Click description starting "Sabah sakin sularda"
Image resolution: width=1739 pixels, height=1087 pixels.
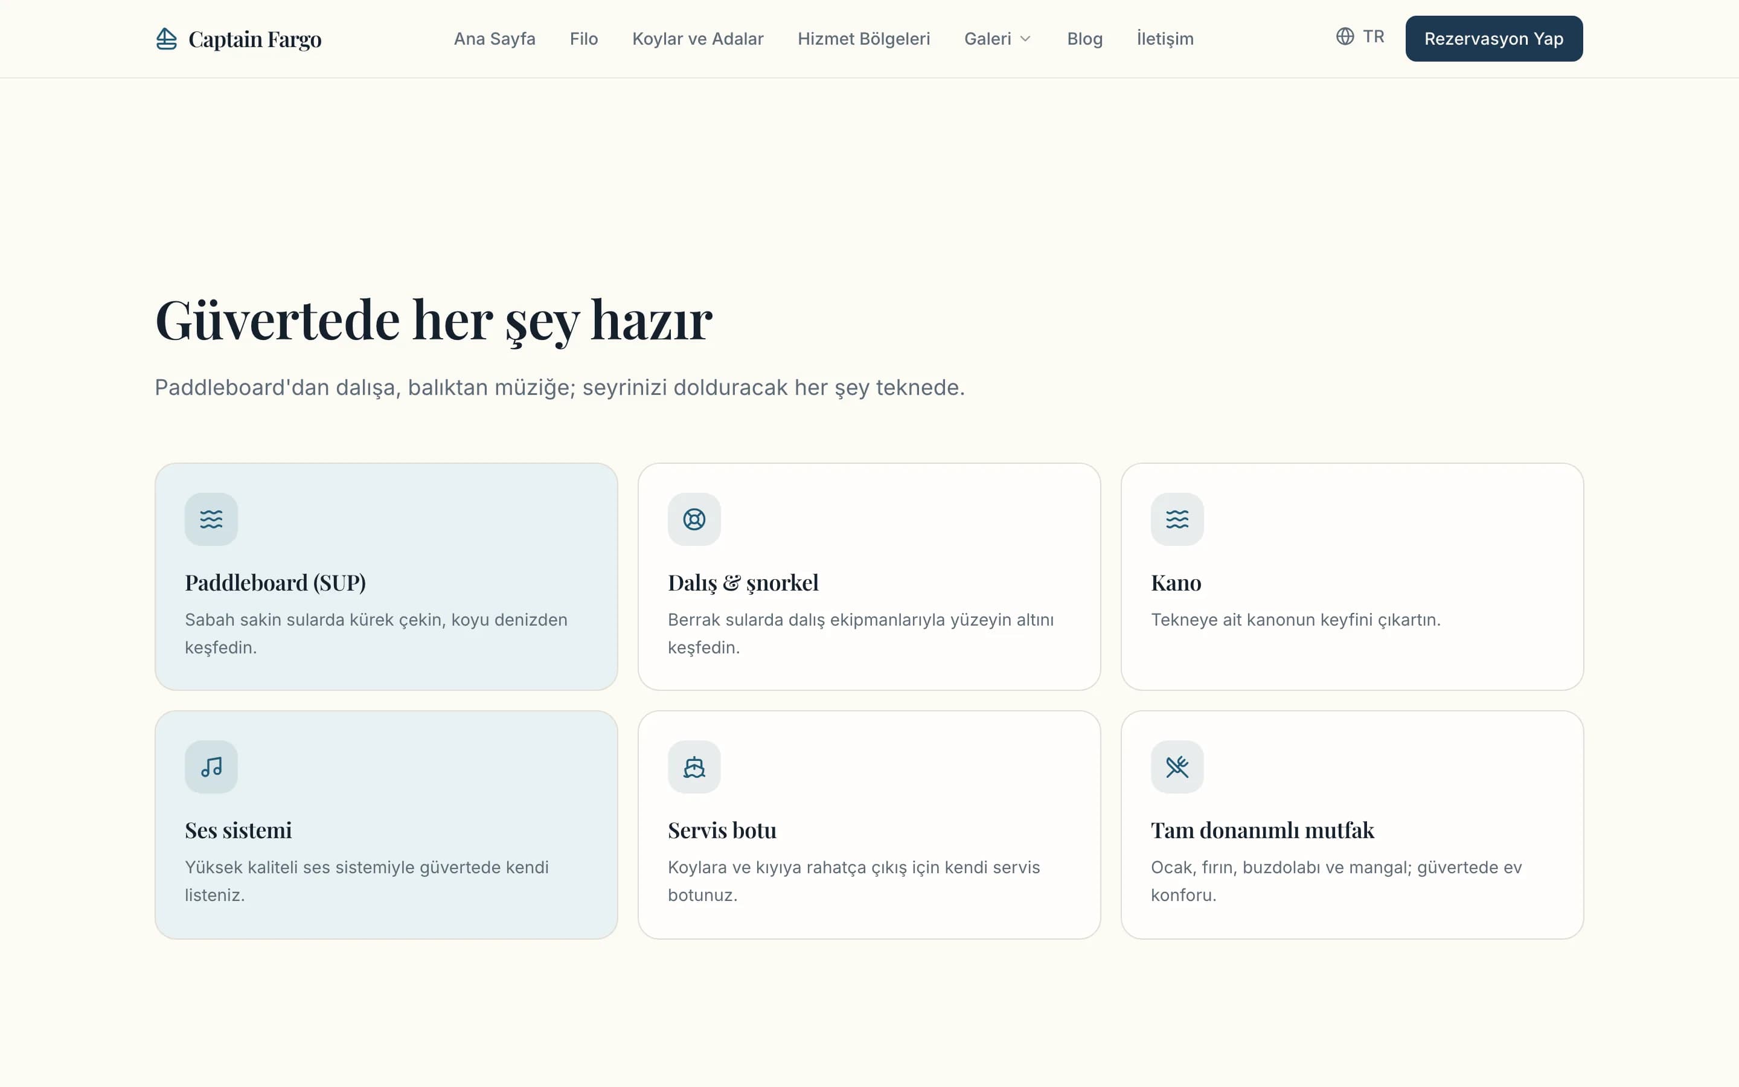click(376, 633)
